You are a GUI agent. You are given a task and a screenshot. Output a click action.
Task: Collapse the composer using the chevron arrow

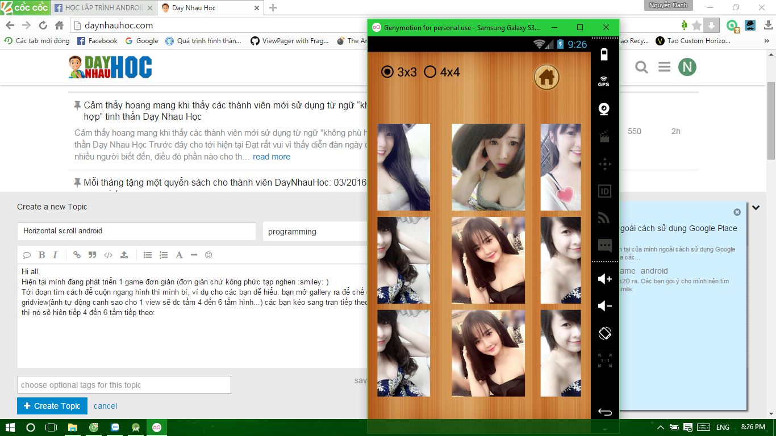pos(756,208)
